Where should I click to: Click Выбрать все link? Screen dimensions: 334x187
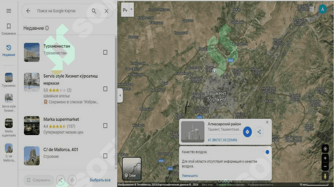pos(100,180)
